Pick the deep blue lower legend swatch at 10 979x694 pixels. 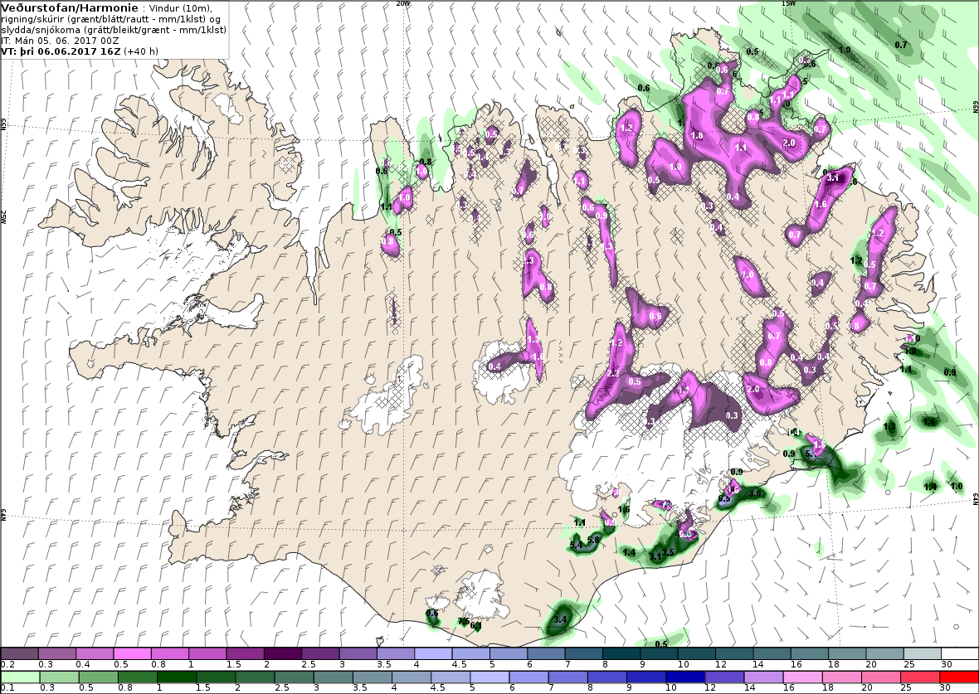[x=685, y=677]
